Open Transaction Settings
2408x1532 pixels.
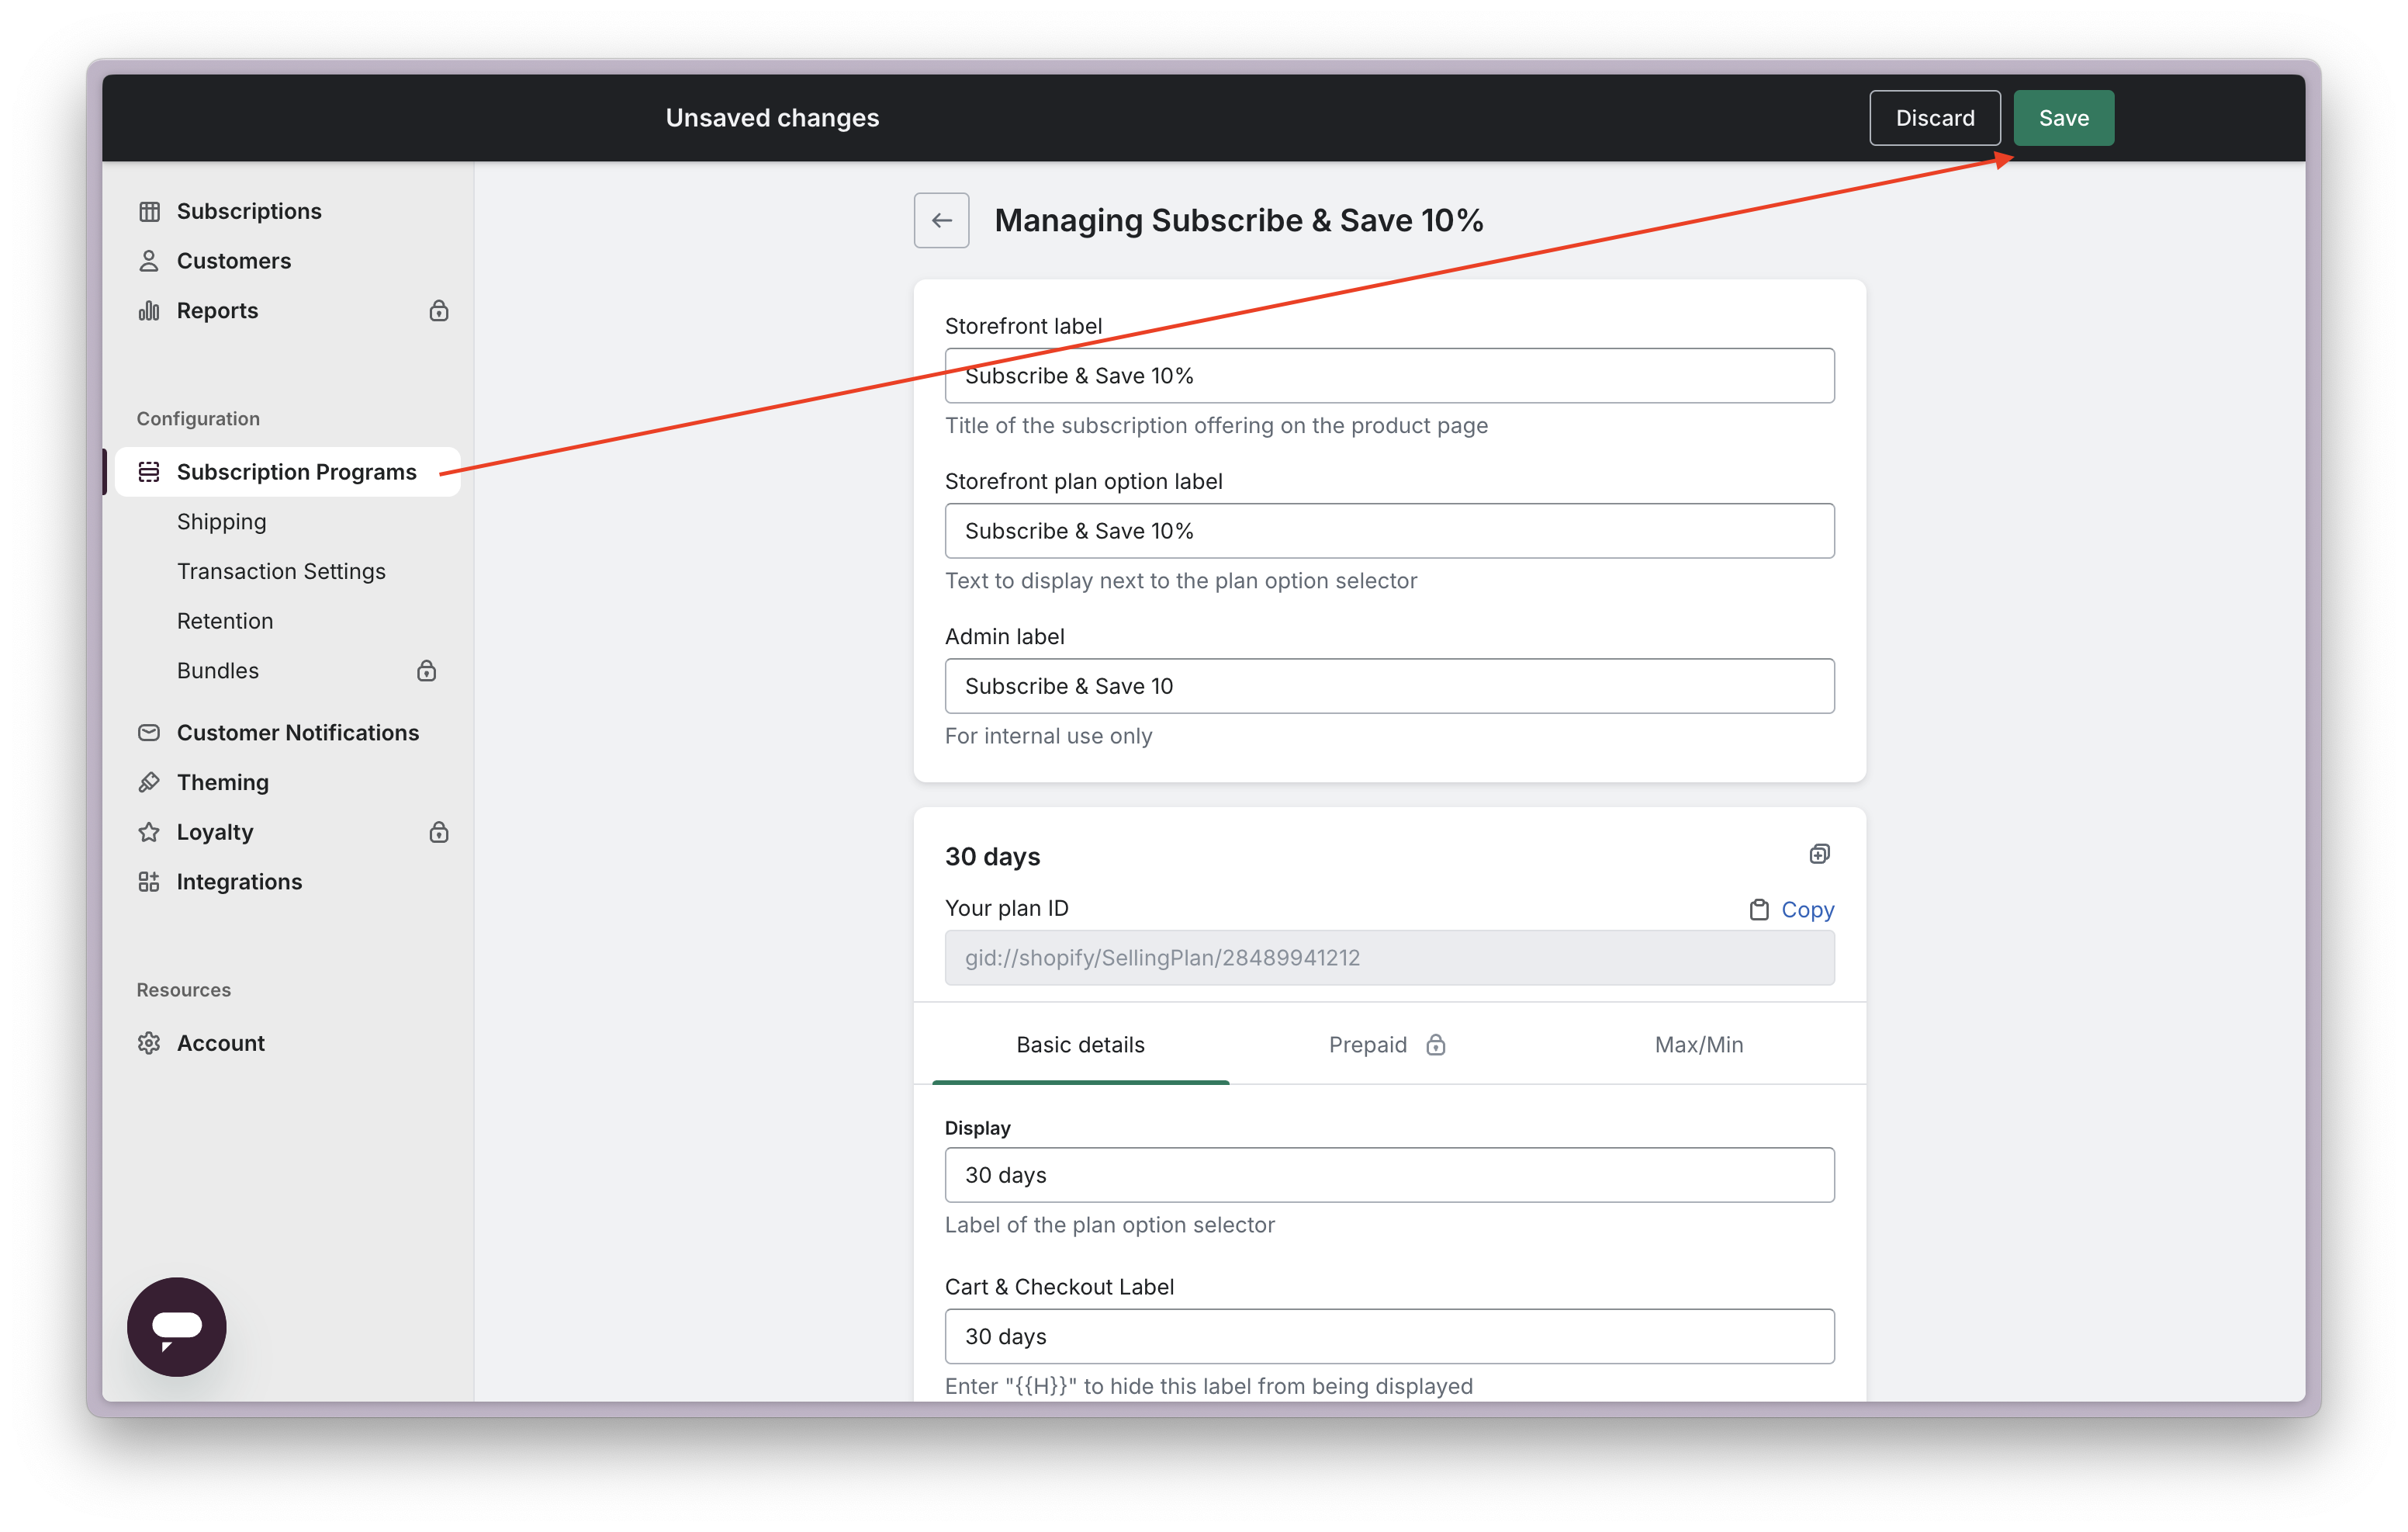click(x=281, y=571)
